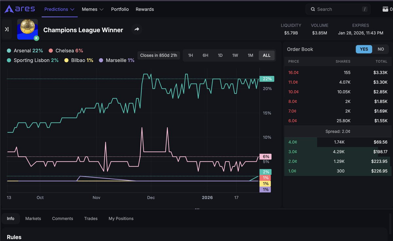
Task: Collapse sidebar with the arrow-bar icon
Action: pos(7,29)
